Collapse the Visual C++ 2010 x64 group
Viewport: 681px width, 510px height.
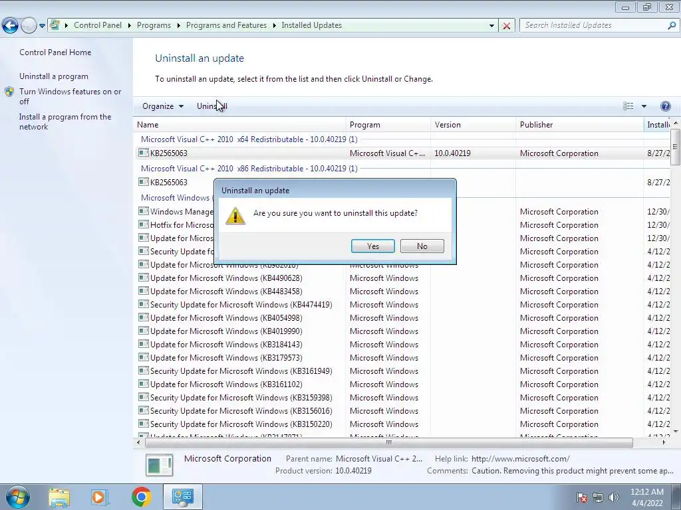[x=249, y=139]
